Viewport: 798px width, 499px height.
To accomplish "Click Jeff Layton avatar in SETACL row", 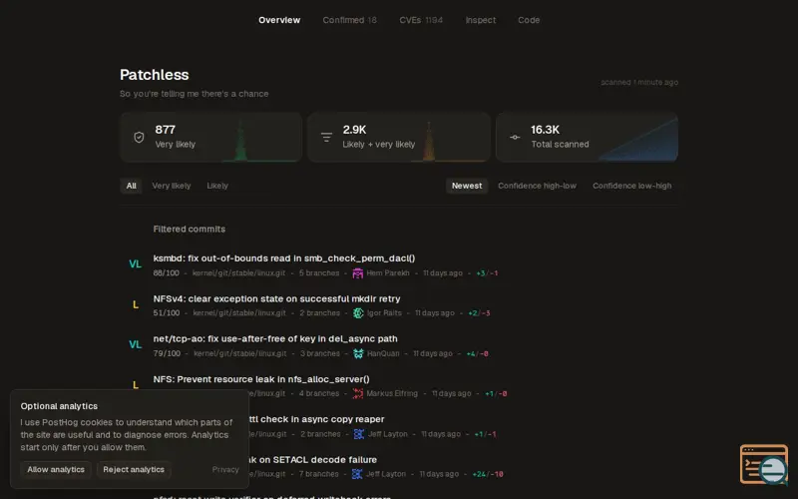I will [x=357, y=474].
